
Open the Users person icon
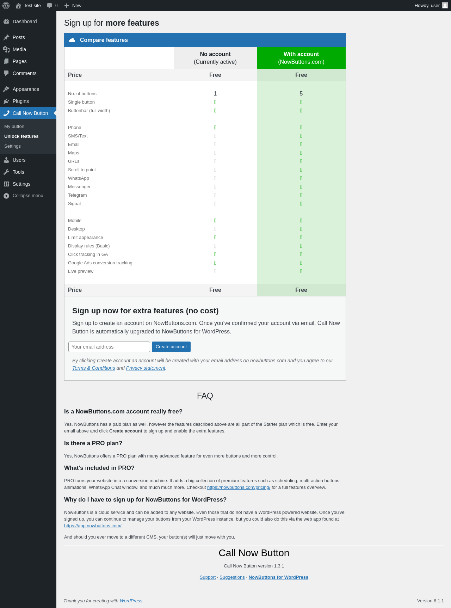[6, 160]
